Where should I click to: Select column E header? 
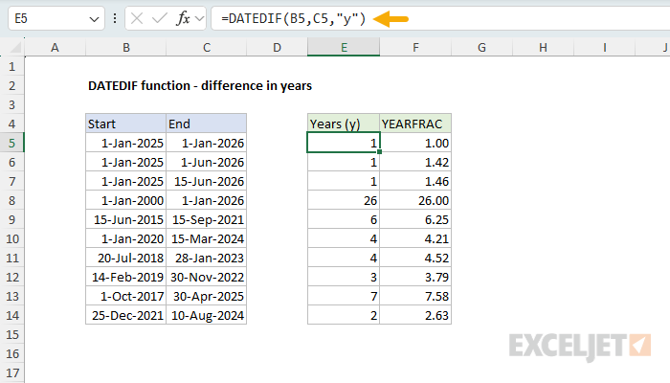(344, 47)
